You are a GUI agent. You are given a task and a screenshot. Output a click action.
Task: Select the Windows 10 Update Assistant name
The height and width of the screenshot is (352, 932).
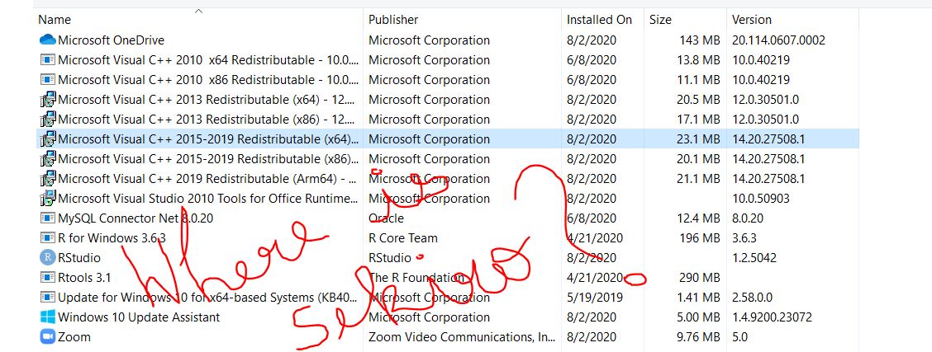click(139, 317)
